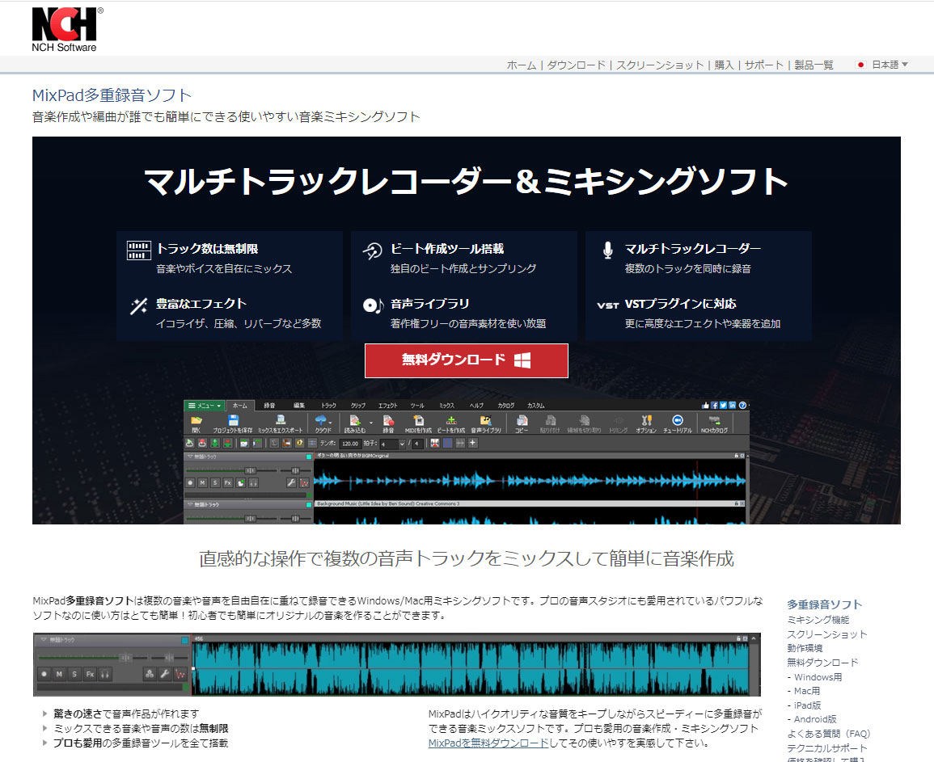This screenshot has width=934, height=762.
Task: Toggle Fx on banner's first track
Action: (227, 482)
